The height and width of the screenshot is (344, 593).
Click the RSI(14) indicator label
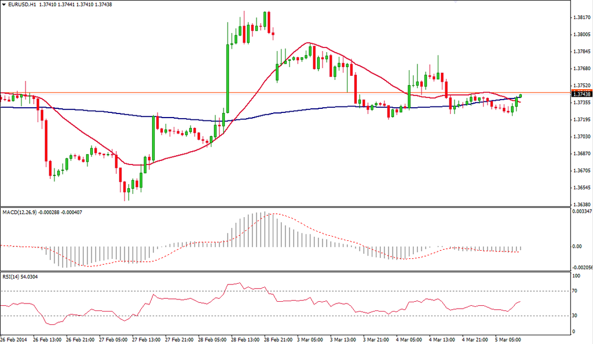point(11,277)
